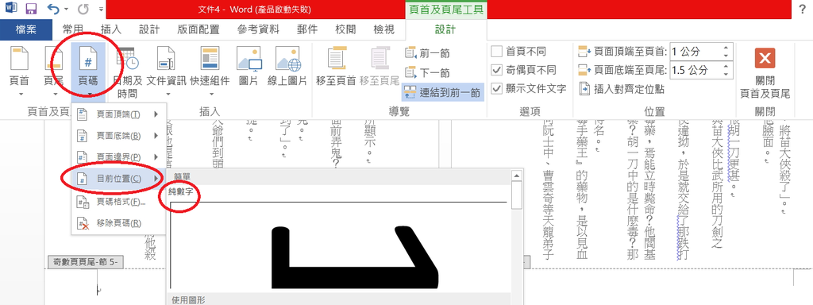813x305 pixels.
Task: Click the Undo arrow icon
Action: [x=52, y=8]
